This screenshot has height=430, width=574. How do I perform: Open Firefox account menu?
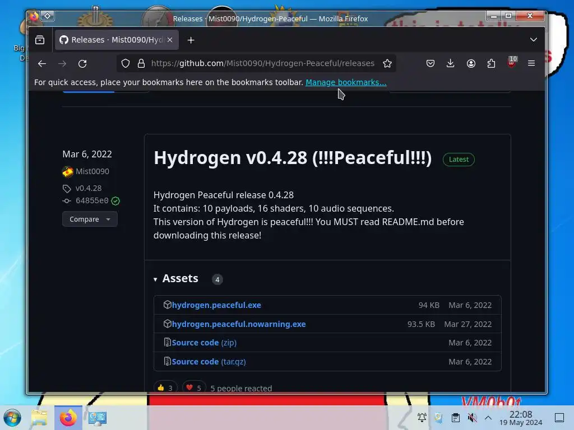(471, 64)
